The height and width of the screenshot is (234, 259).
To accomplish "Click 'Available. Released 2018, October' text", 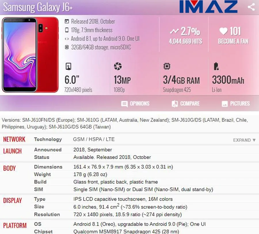I will [112, 157].
